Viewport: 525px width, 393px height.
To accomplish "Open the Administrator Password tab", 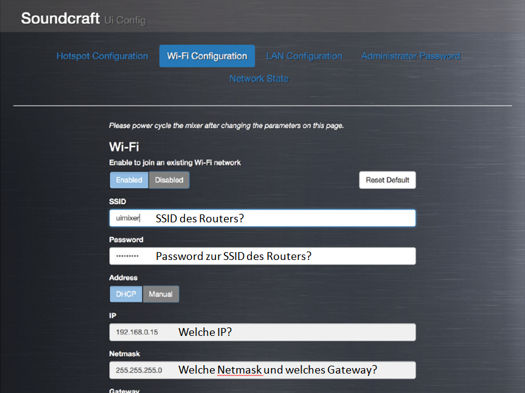I will coord(411,56).
